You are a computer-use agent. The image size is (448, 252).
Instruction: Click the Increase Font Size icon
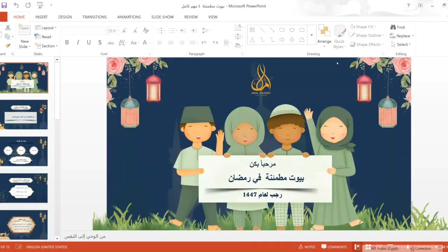pyautogui.click(x=124, y=31)
